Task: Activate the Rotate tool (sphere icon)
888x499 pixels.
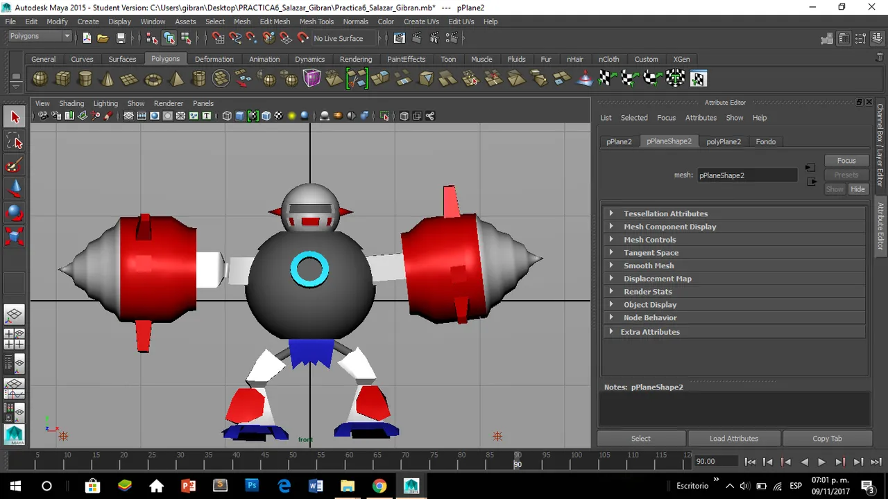Action: pos(15,213)
